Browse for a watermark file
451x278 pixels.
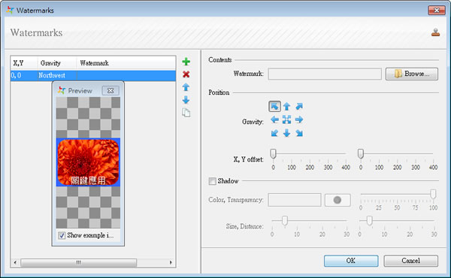tap(412, 74)
